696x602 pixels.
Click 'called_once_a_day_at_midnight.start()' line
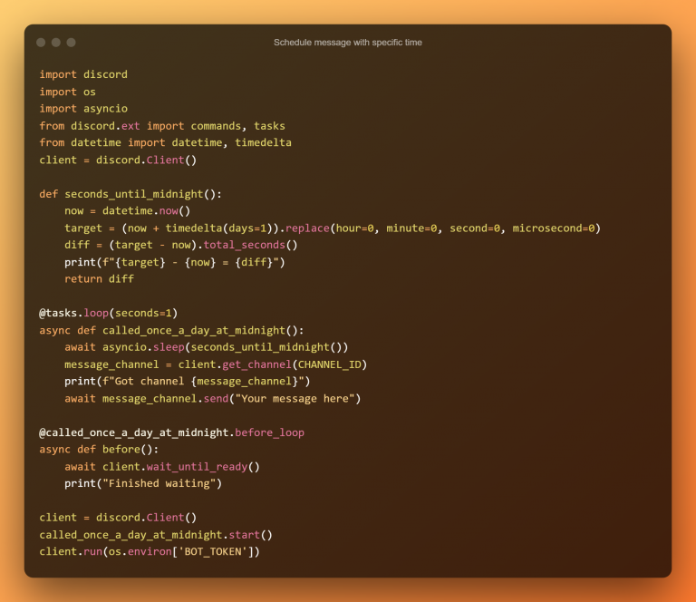coord(156,535)
